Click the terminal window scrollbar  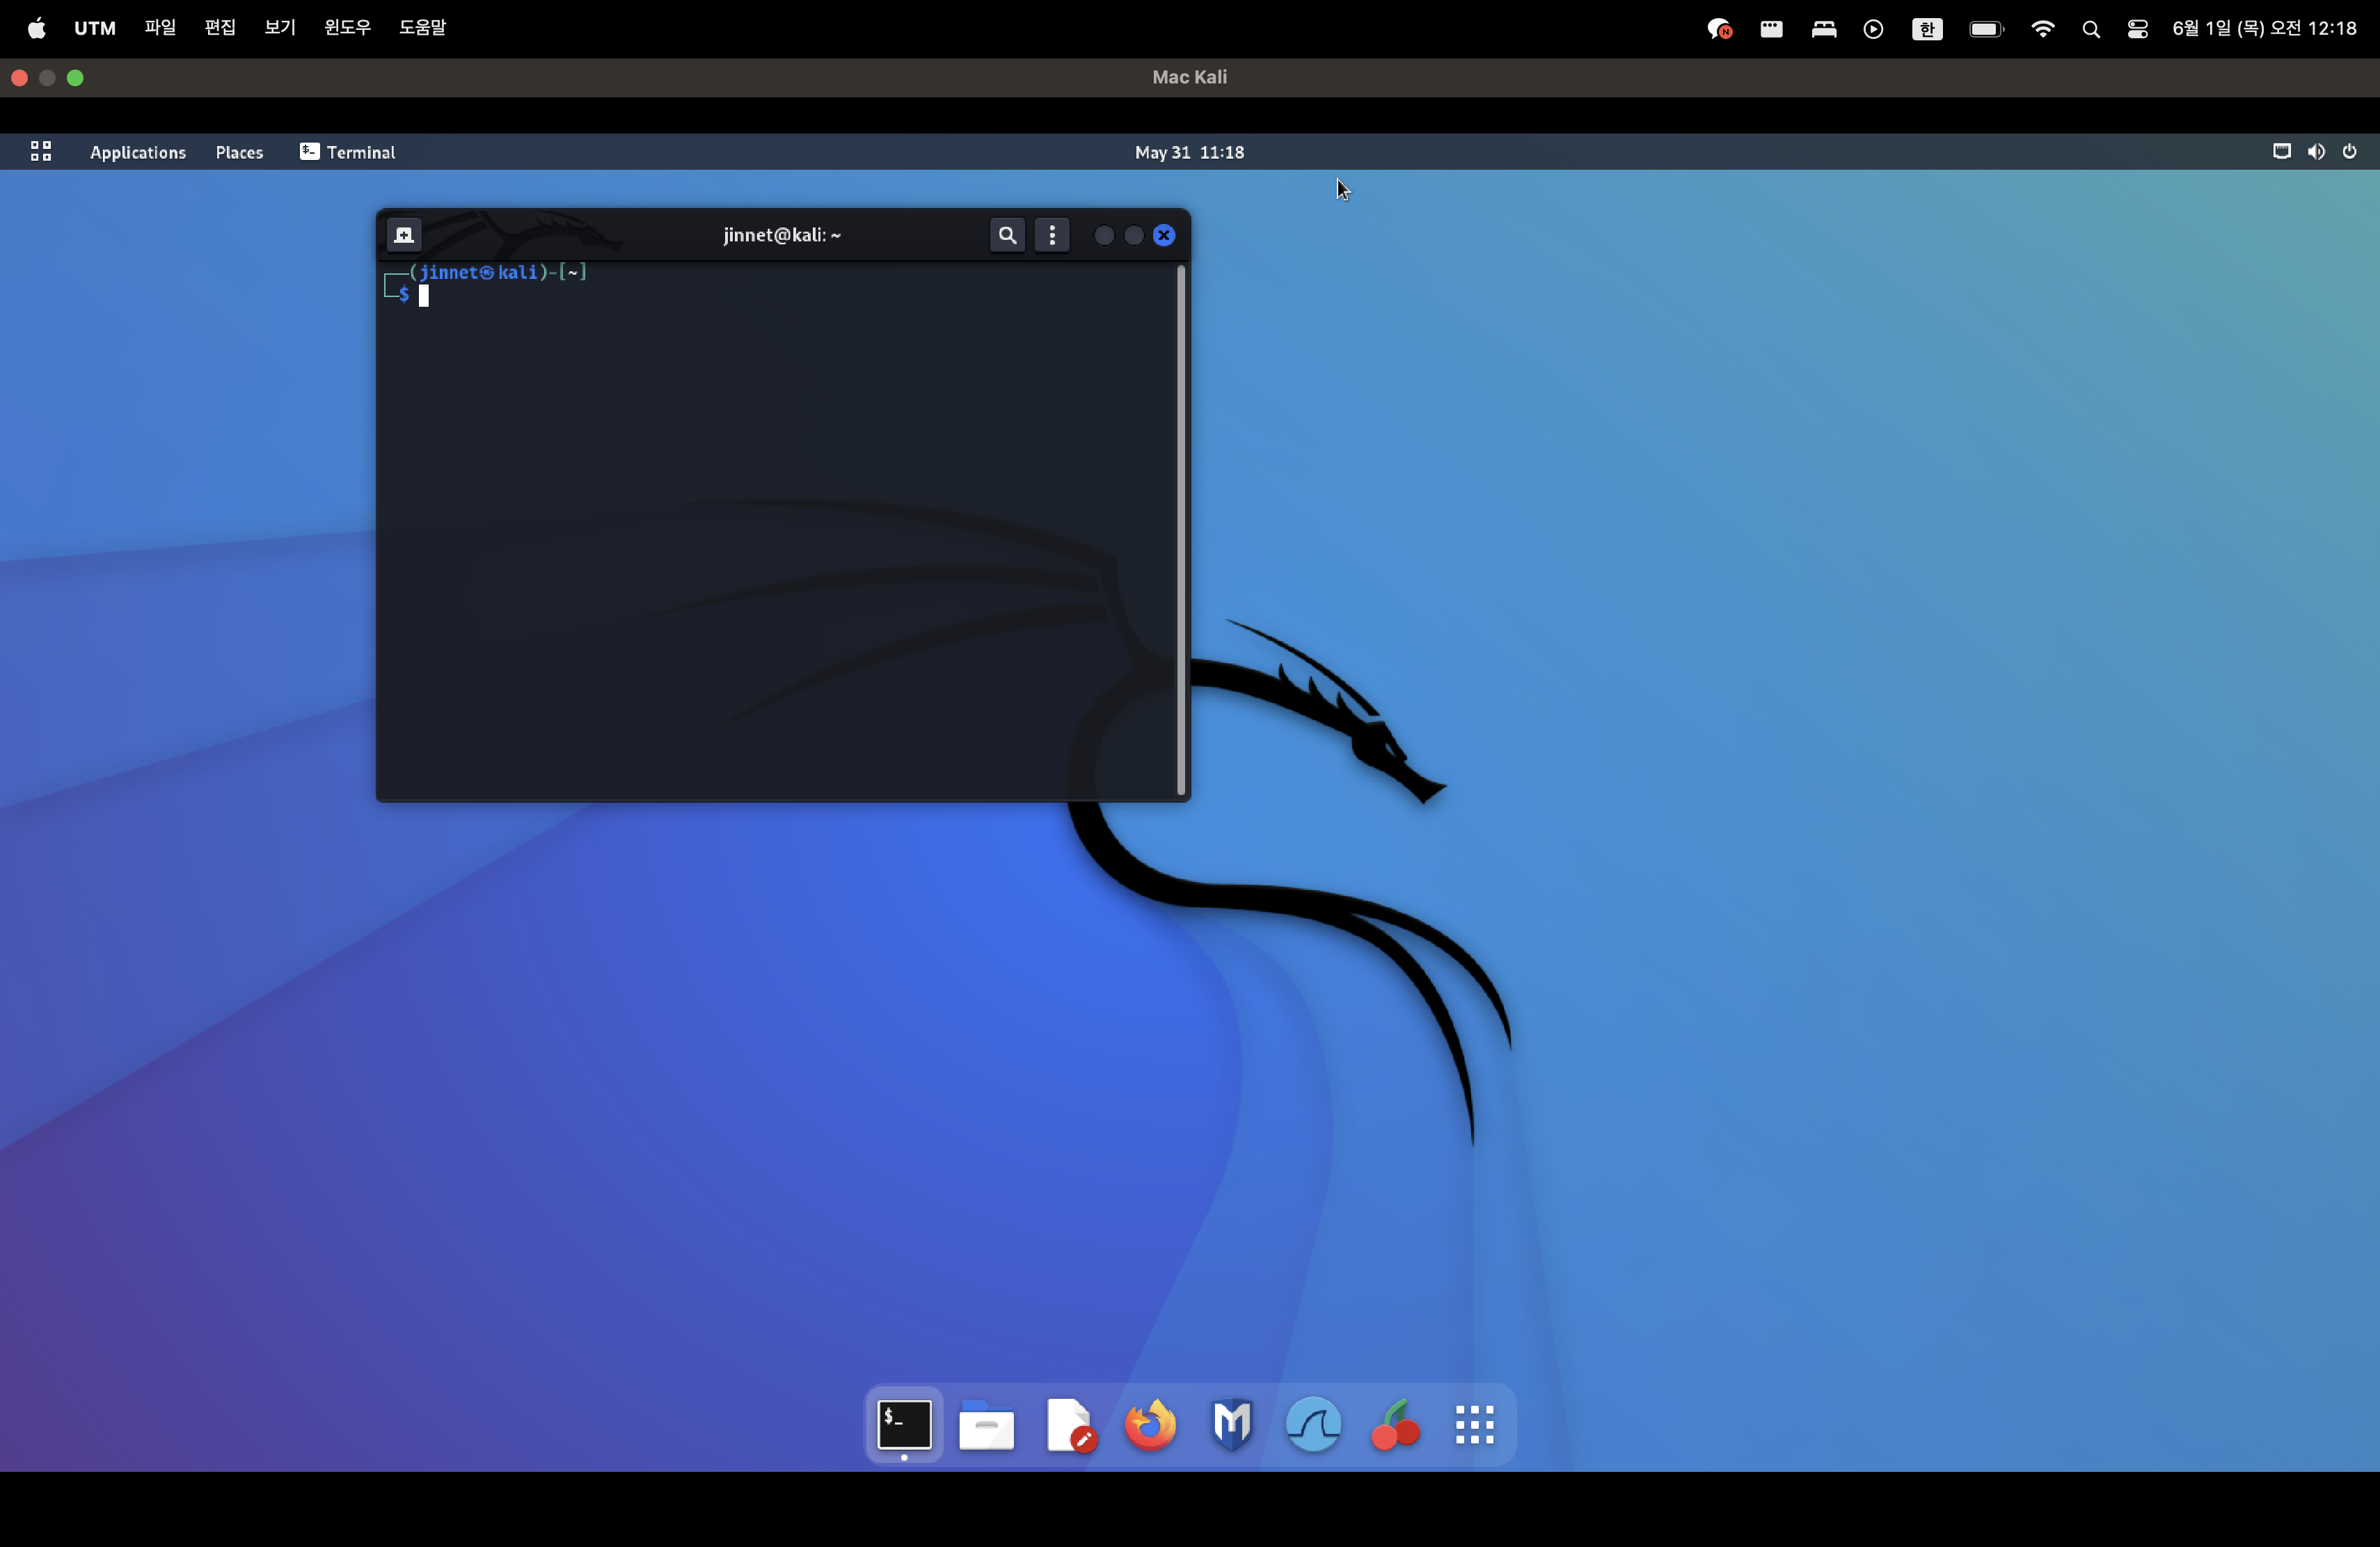pyautogui.click(x=1181, y=529)
